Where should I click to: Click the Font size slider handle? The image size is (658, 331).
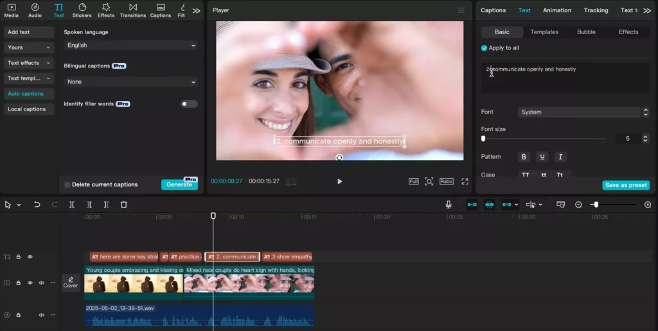pyautogui.click(x=483, y=138)
